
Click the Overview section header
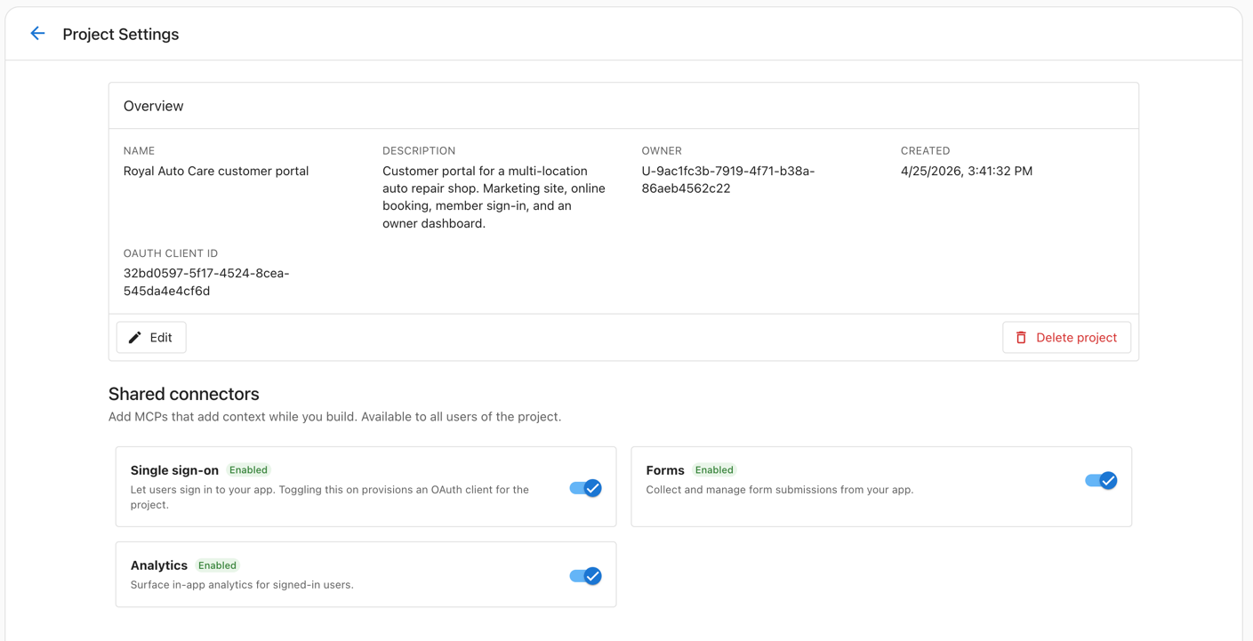coord(153,105)
